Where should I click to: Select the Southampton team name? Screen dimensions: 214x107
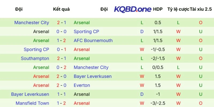click(35, 59)
